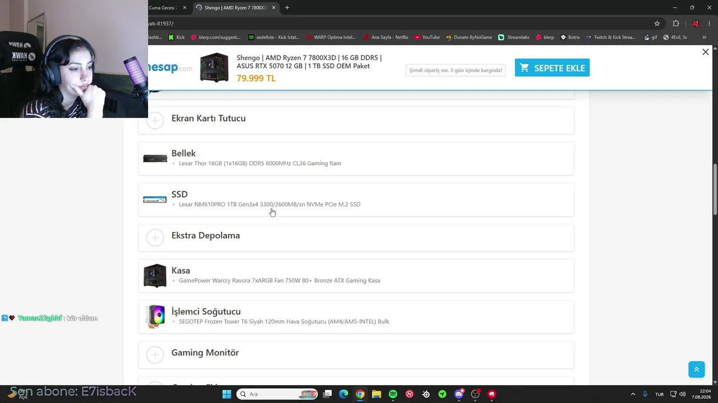The width and height of the screenshot is (718, 403).
Task: Click the Lexar NM610PRO SSD thumbnail
Action: [x=155, y=199]
